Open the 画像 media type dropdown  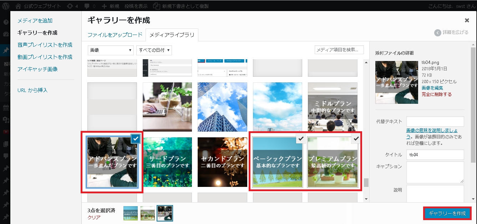tap(111, 50)
